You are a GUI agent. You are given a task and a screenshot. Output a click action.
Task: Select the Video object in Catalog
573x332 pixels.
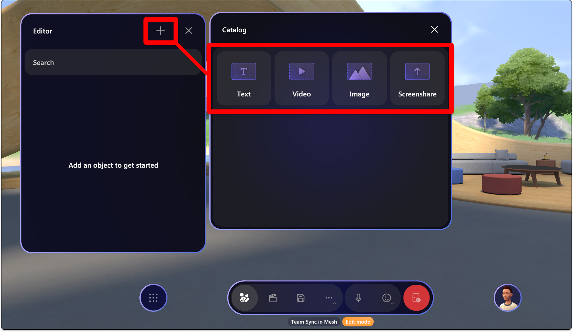301,77
